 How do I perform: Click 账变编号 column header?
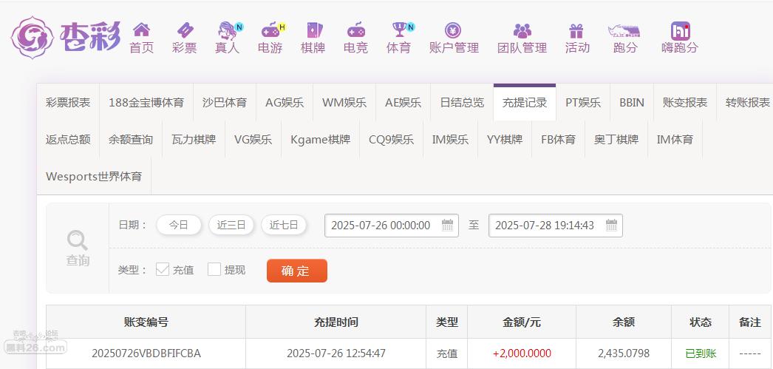click(x=146, y=322)
